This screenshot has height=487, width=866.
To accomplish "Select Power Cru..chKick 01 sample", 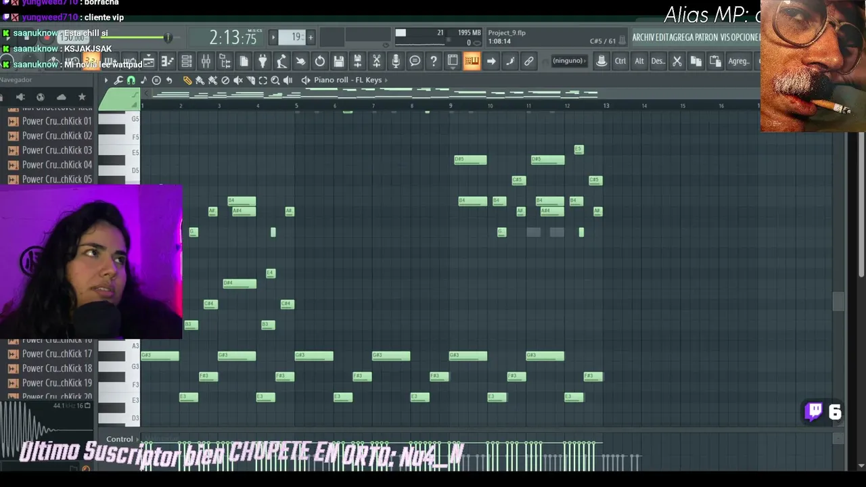I will (x=49, y=121).
